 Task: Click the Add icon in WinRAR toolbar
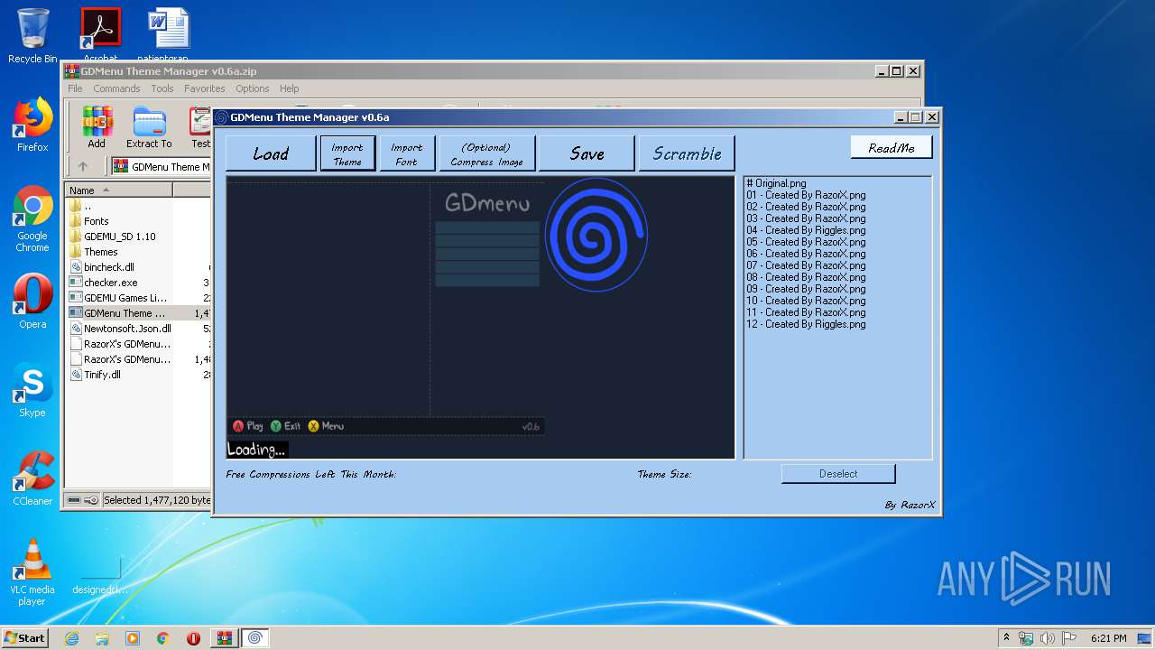(97, 127)
